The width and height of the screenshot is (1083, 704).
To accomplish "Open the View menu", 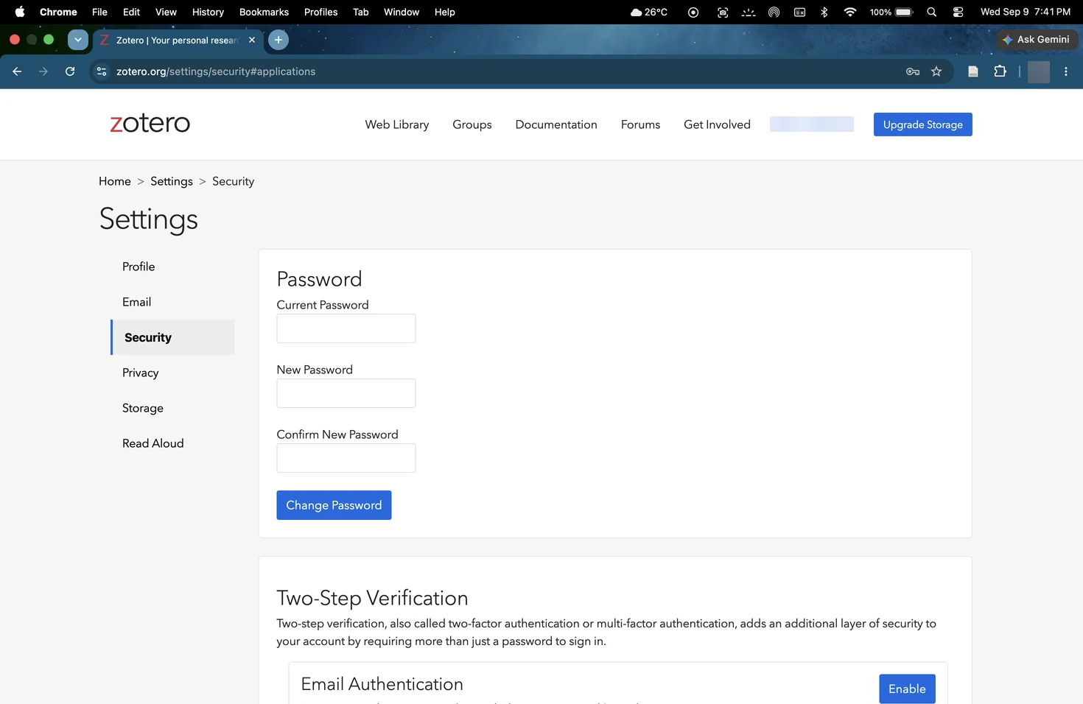I will click(166, 12).
